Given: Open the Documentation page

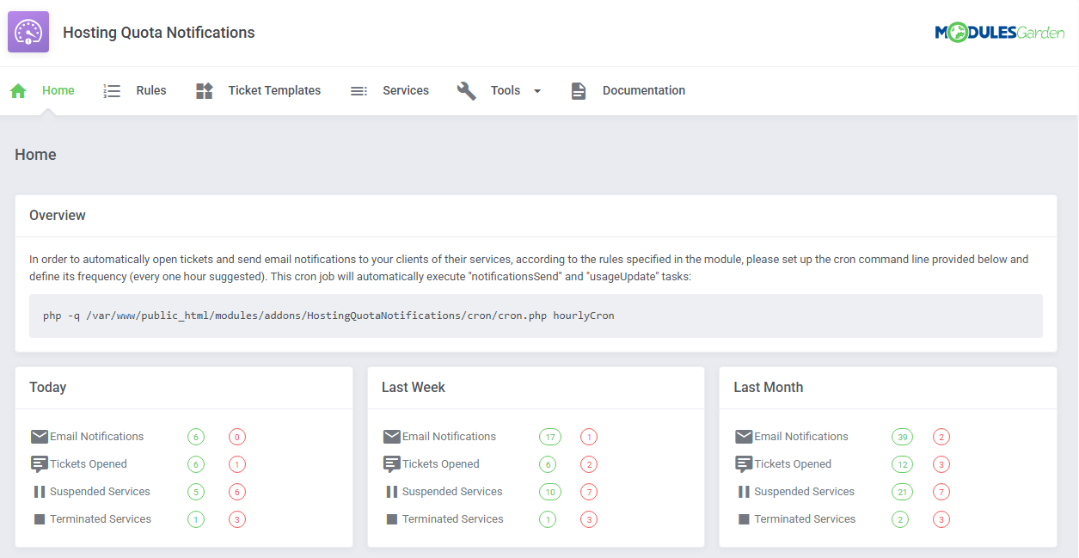Looking at the screenshot, I should point(643,89).
